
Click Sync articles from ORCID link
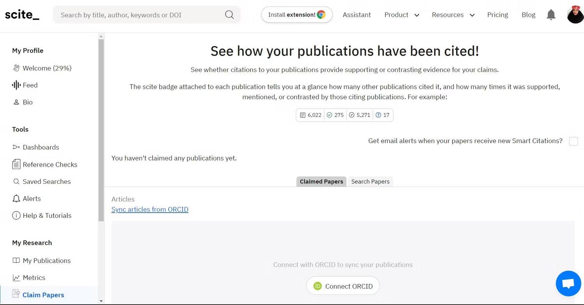(x=150, y=210)
